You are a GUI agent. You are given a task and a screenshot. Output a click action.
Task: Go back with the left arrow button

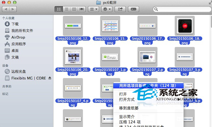point(6,9)
